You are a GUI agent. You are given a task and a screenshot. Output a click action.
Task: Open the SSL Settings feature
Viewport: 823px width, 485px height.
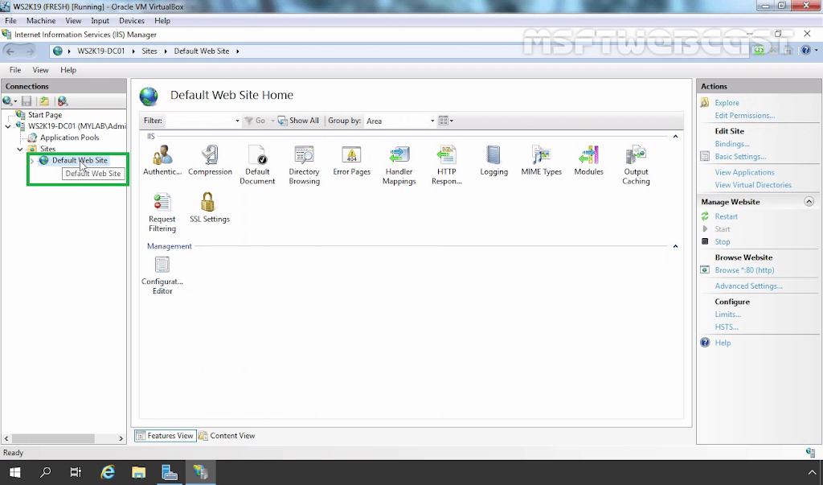click(210, 208)
